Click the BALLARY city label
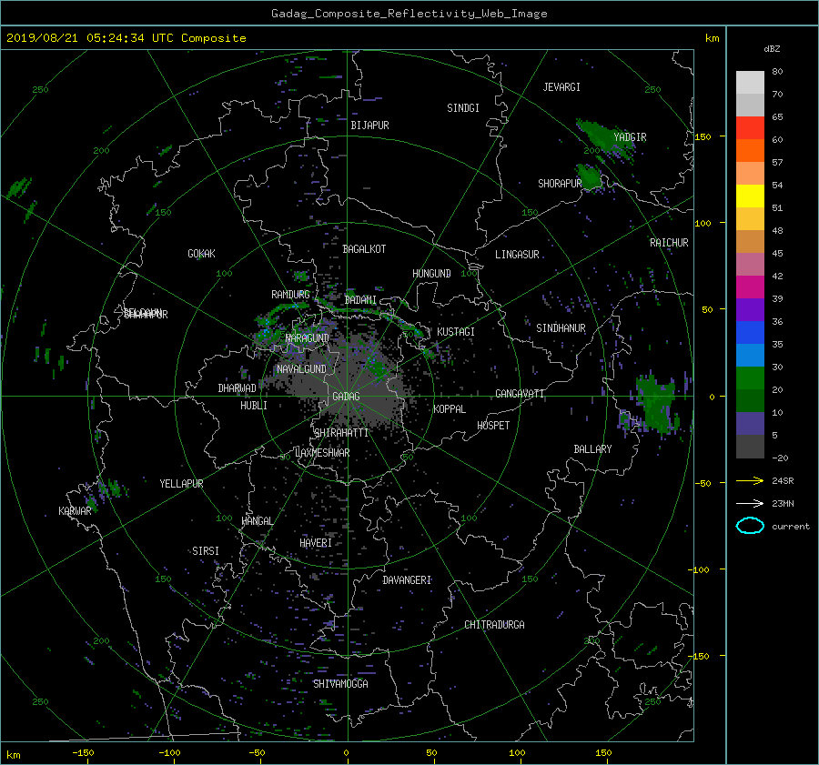Image resolution: width=819 pixels, height=765 pixels. (x=592, y=449)
